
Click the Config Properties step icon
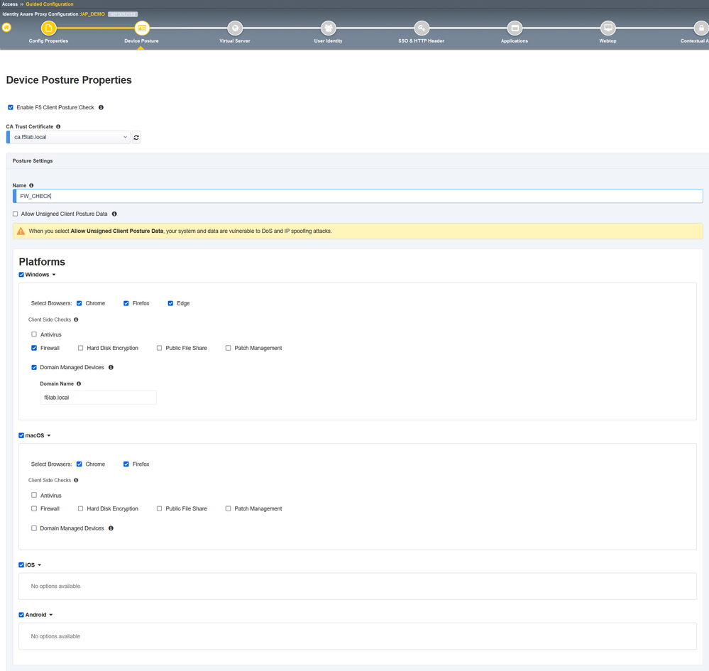[48, 28]
